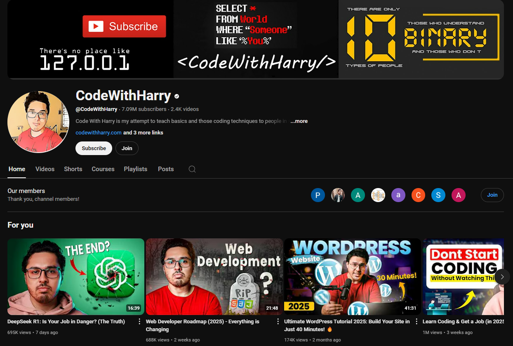Screen dimensions: 513x346
Task: Click the CodeWithHarry channel name heading
Action: 123,96
